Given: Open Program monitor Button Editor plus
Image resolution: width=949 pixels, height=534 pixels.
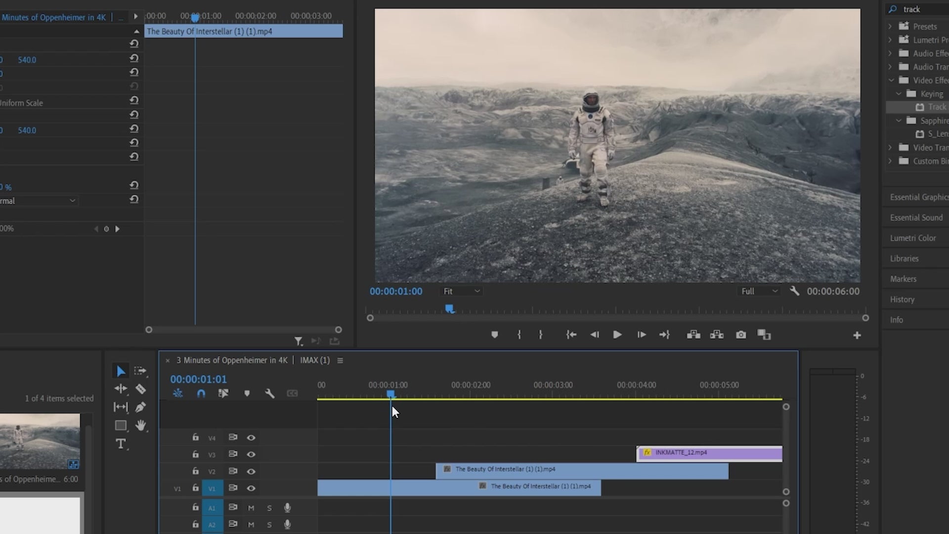Looking at the screenshot, I should coord(857,335).
